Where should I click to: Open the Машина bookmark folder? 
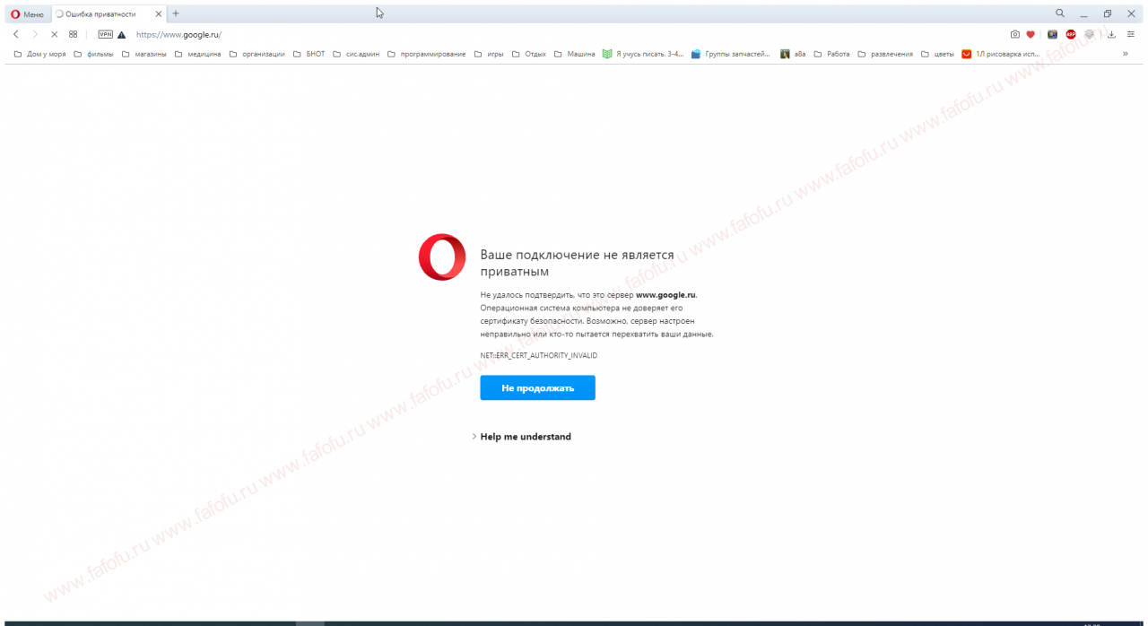pyautogui.click(x=574, y=54)
